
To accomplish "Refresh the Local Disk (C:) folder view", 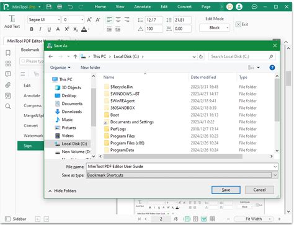I will tap(201, 56).
